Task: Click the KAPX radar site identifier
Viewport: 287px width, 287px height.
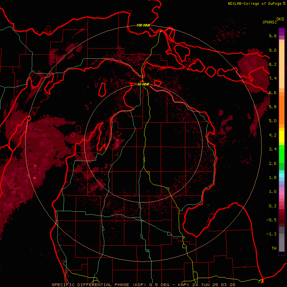Action: [x=184, y=285]
